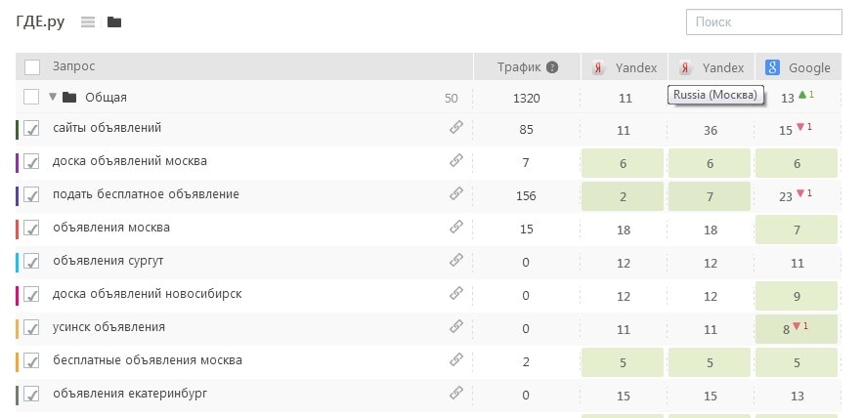Sort by the Трафик column header
This screenshot has height=418, width=863.
[518, 67]
